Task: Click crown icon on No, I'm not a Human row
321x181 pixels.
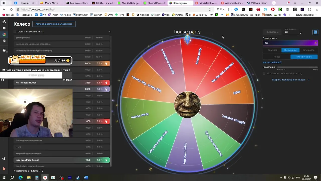Action: coord(106,83)
